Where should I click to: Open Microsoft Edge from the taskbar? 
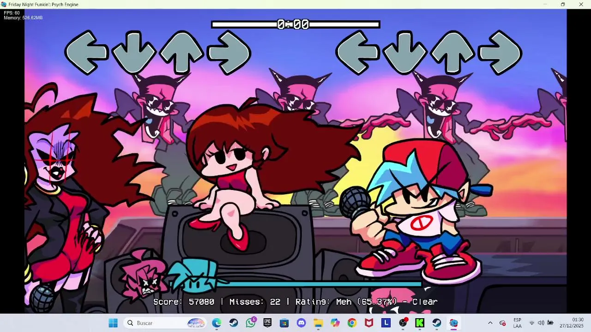217,323
